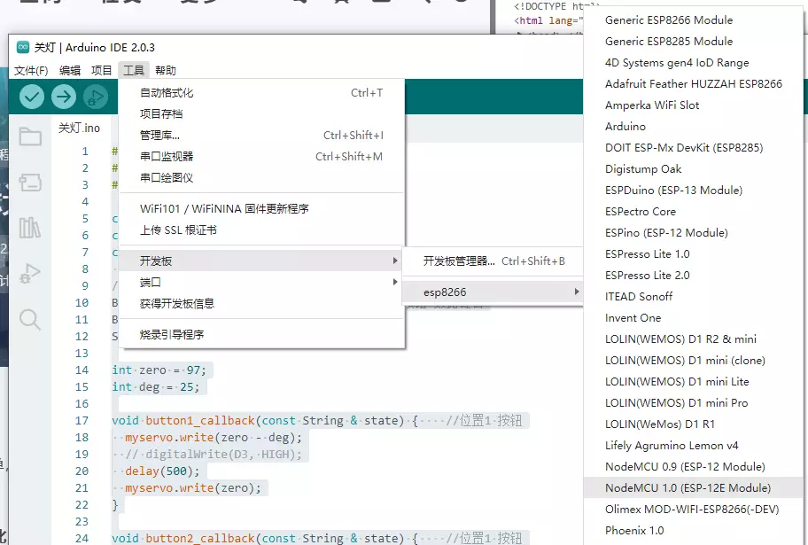Image resolution: width=808 pixels, height=545 pixels.
Task: Open 串口监视器 from the menu
Action: click(x=261, y=156)
